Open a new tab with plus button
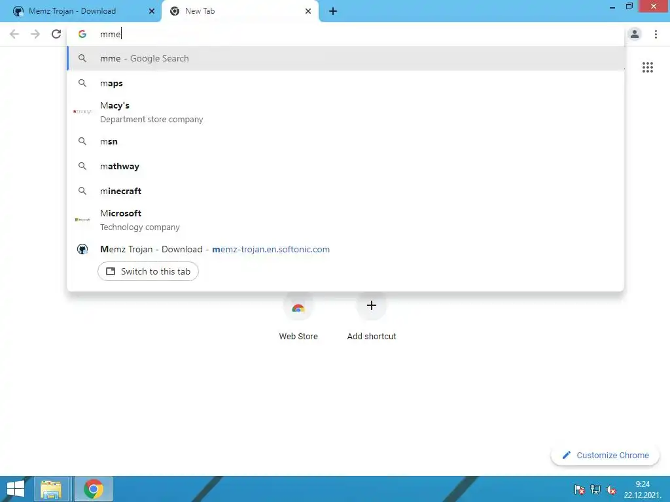Image resolution: width=670 pixels, height=502 pixels. [333, 12]
